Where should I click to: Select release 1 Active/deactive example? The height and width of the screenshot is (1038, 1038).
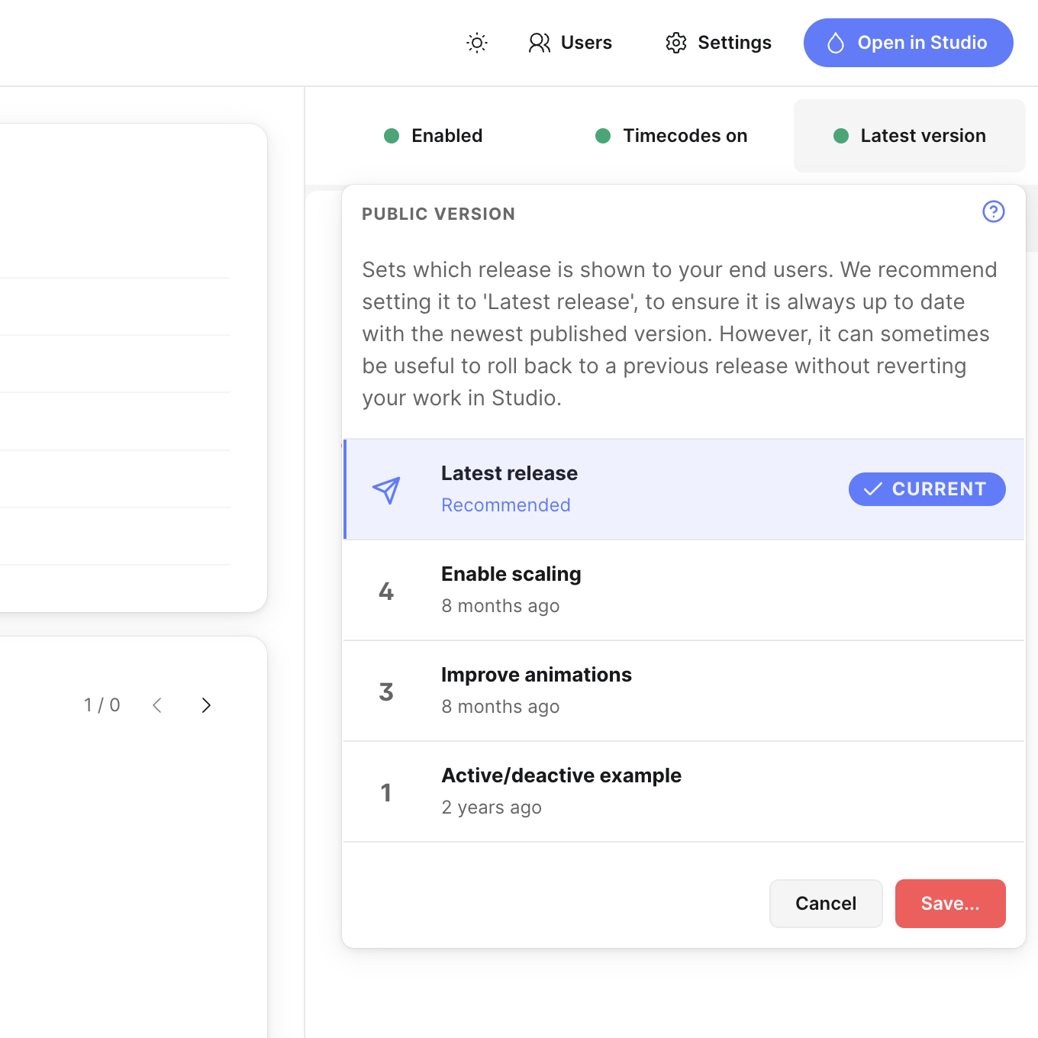(x=684, y=791)
